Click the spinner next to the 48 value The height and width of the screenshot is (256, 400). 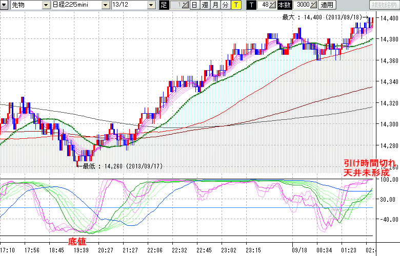273,5
